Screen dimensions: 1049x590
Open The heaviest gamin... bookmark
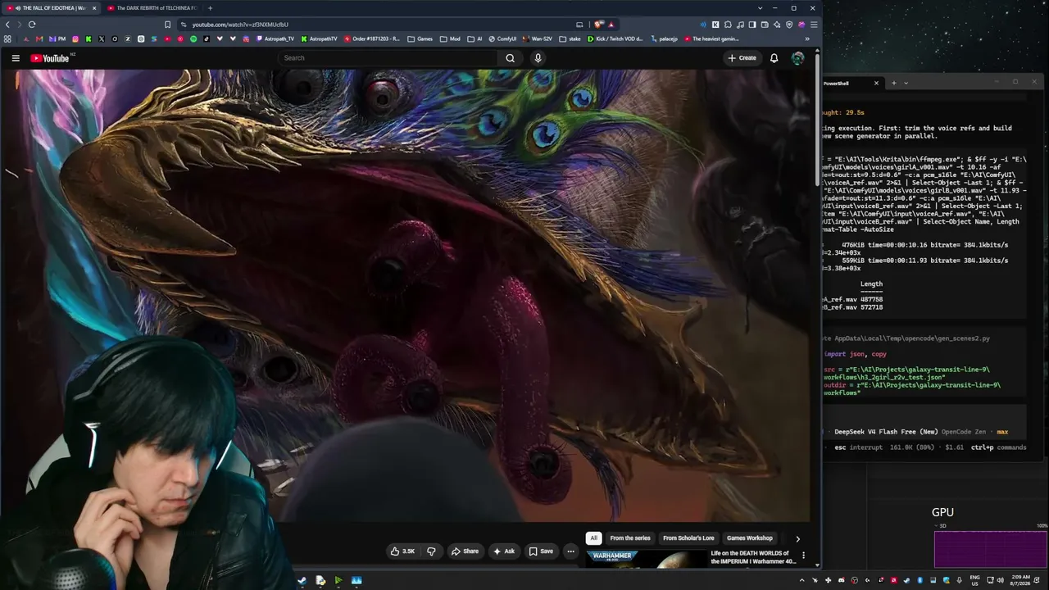pyautogui.click(x=711, y=39)
